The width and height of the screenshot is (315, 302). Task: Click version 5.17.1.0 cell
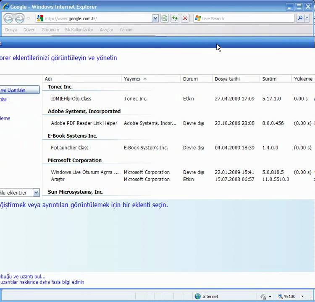point(272,99)
